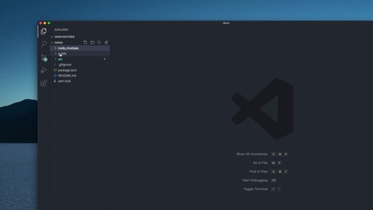The height and width of the screenshot is (210, 373).
Task: Open the Extensions view
Action: pos(44,83)
